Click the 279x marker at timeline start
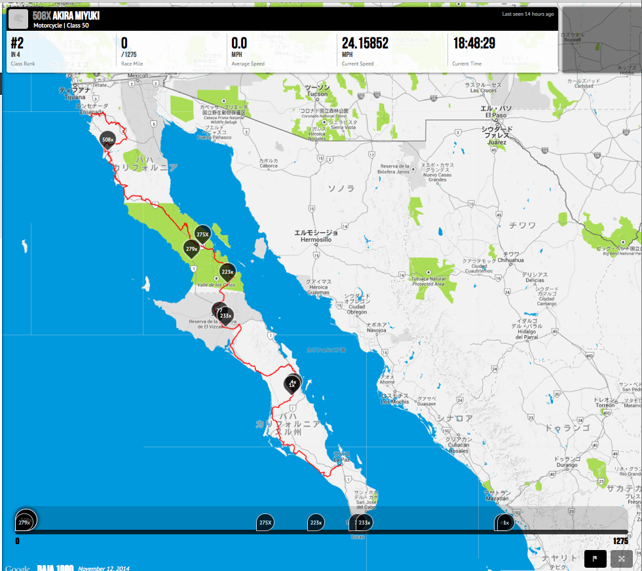The height and width of the screenshot is (571, 642). point(24,523)
